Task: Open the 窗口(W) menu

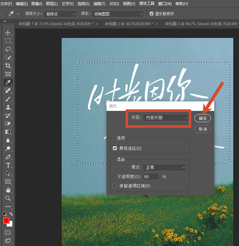Action: click(165, 4)
